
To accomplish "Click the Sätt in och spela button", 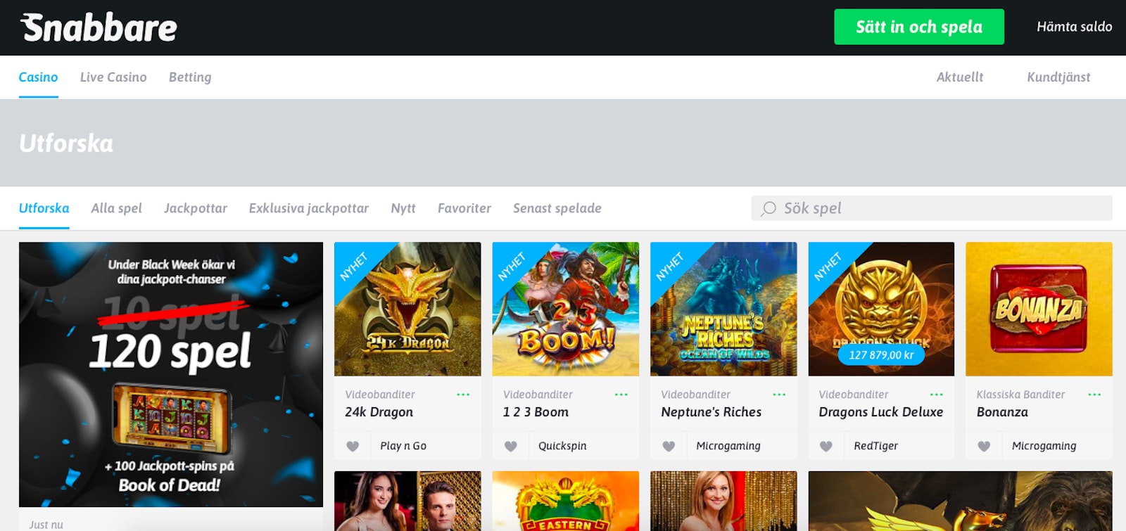I will [918, 27].
